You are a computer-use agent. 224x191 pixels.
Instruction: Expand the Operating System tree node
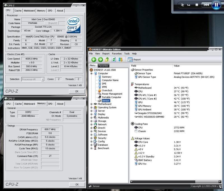click(x=92, y=108)
